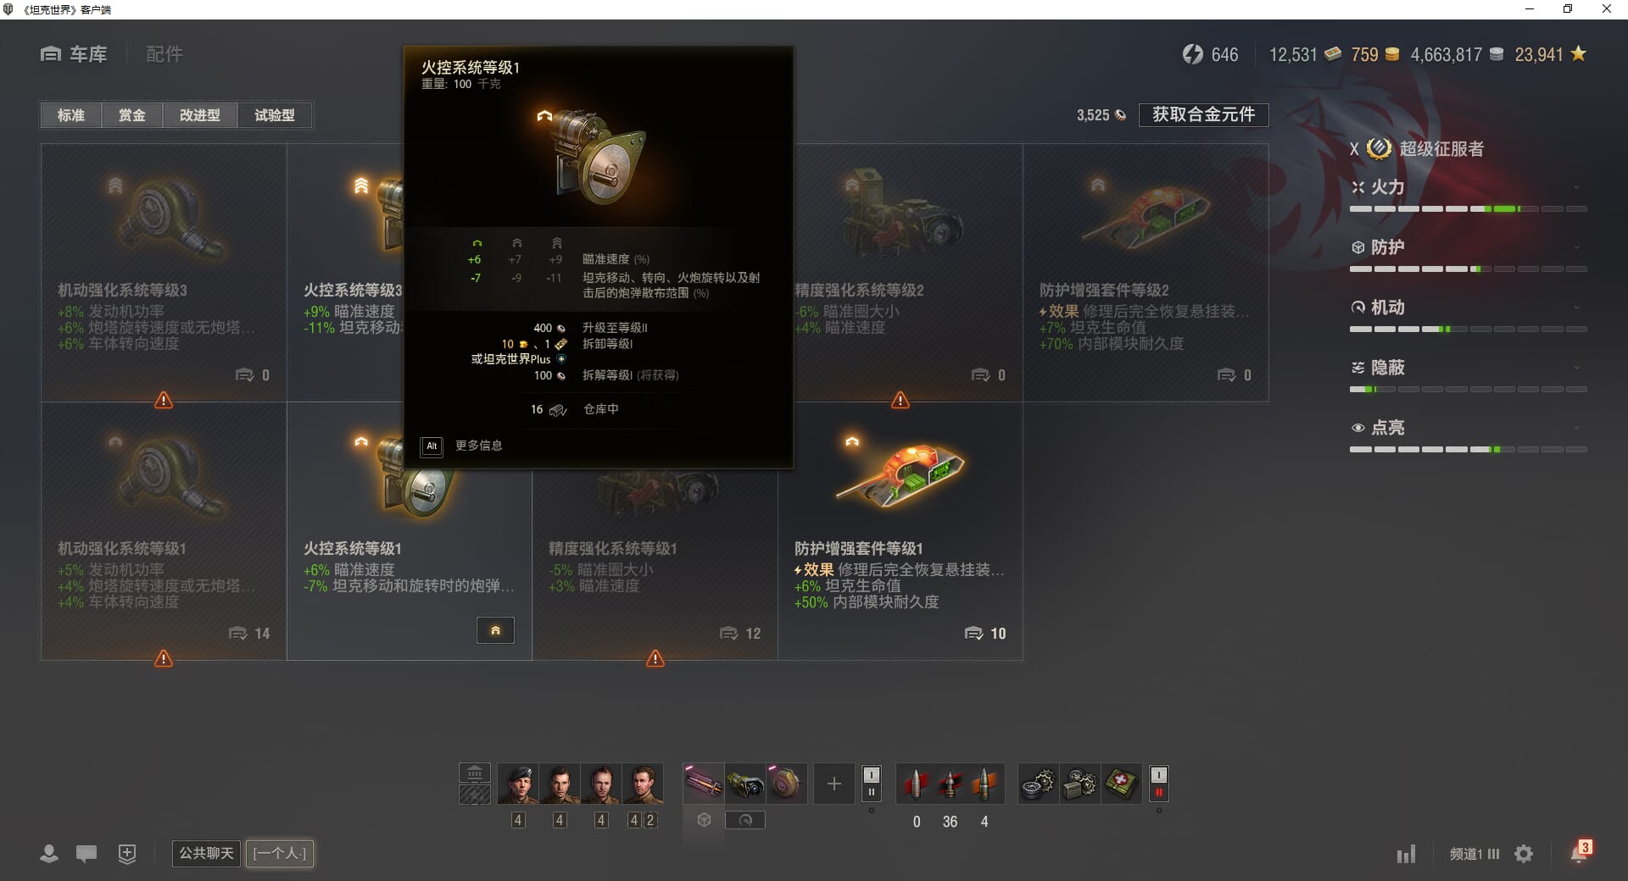This screenshot has height=881, width=1628.
Task: Open the repair kit consumable slot
Action: point(1037,784)
